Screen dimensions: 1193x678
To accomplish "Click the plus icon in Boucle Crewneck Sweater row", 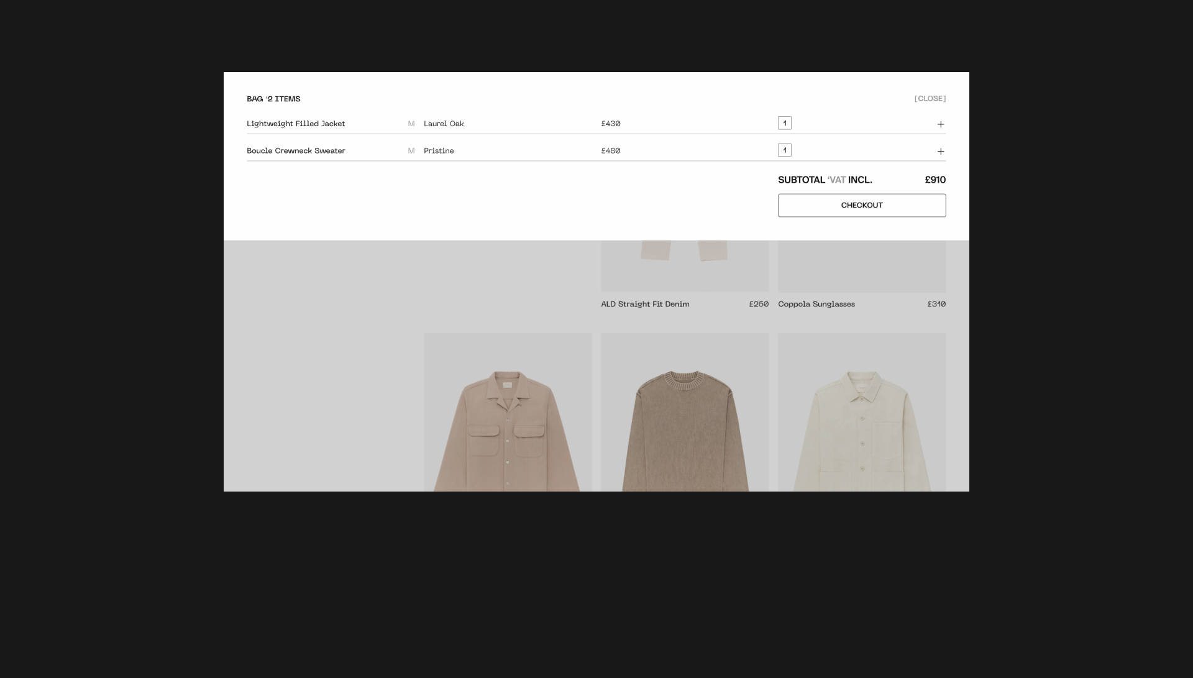I will click(x=940, y=151).
